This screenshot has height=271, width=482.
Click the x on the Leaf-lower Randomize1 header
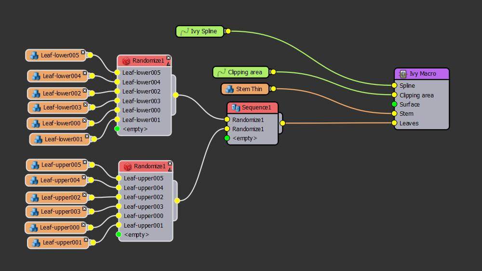169,58
